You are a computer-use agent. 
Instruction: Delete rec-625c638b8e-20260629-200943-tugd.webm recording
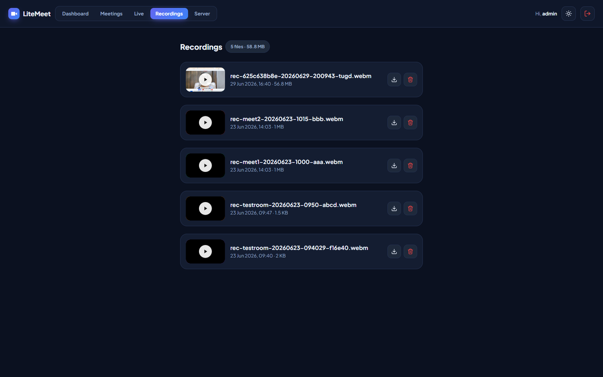click(410, 79)
